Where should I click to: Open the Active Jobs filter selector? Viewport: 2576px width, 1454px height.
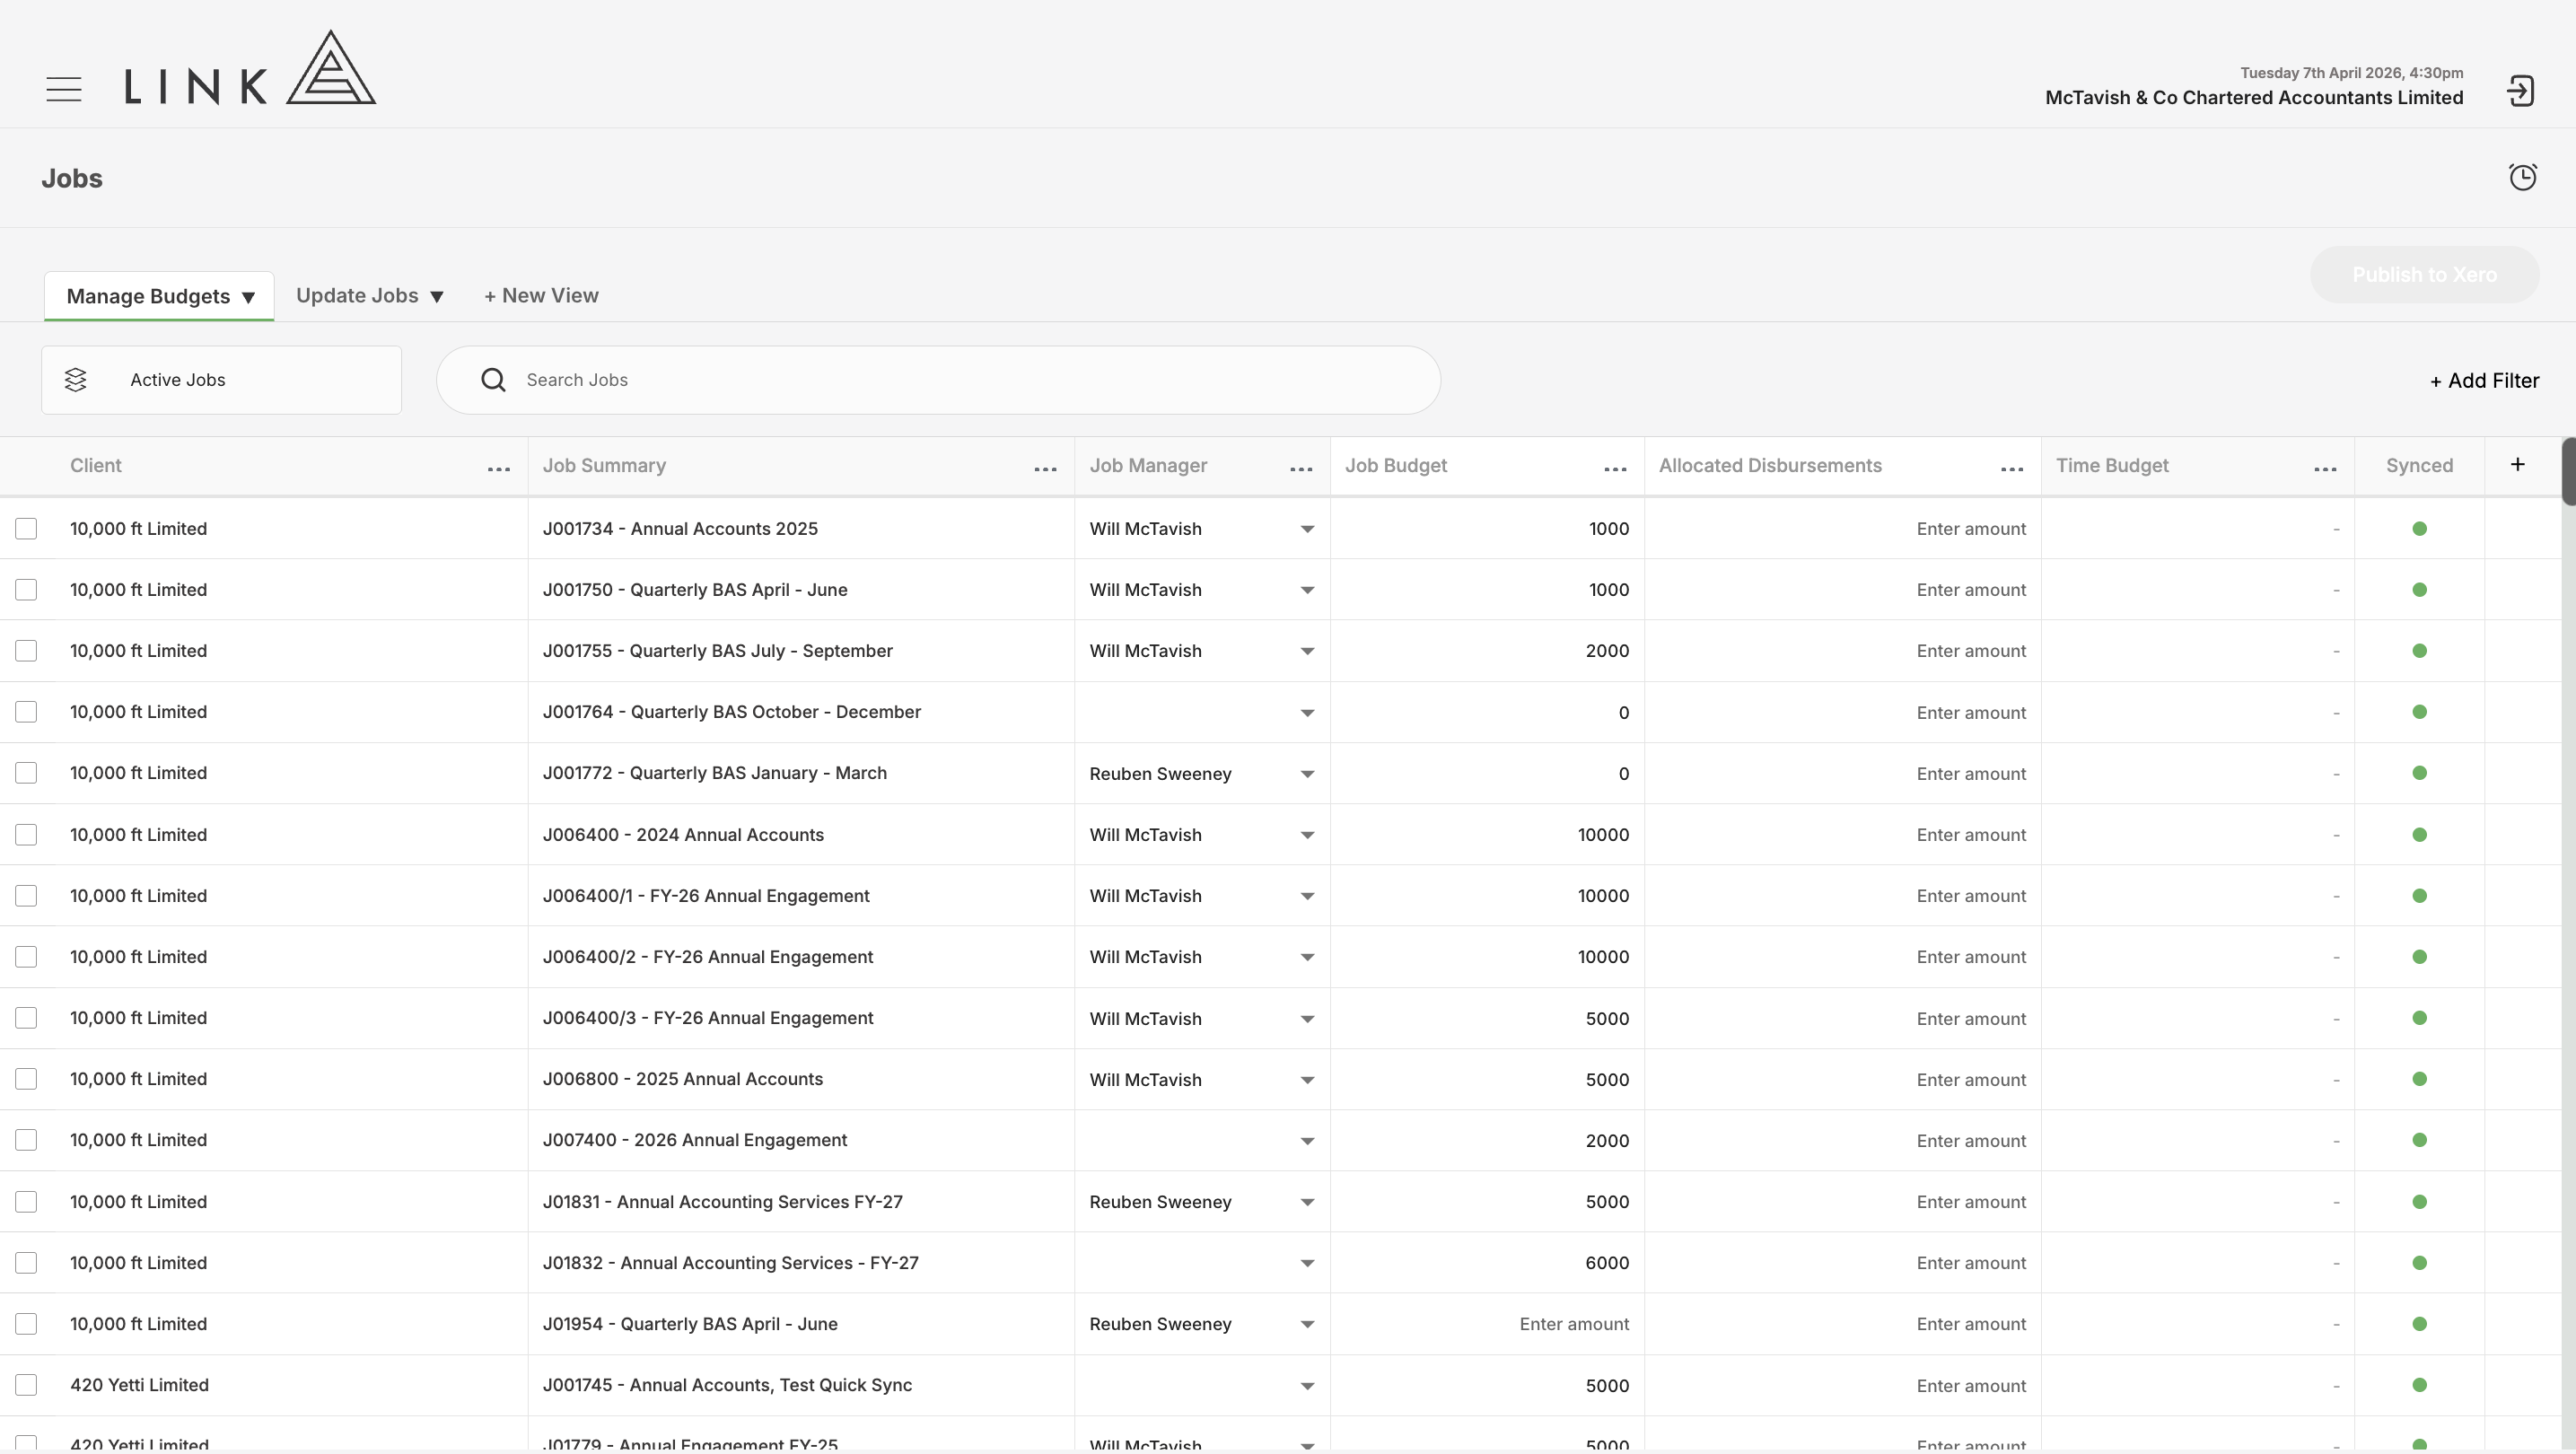point(221,380)
